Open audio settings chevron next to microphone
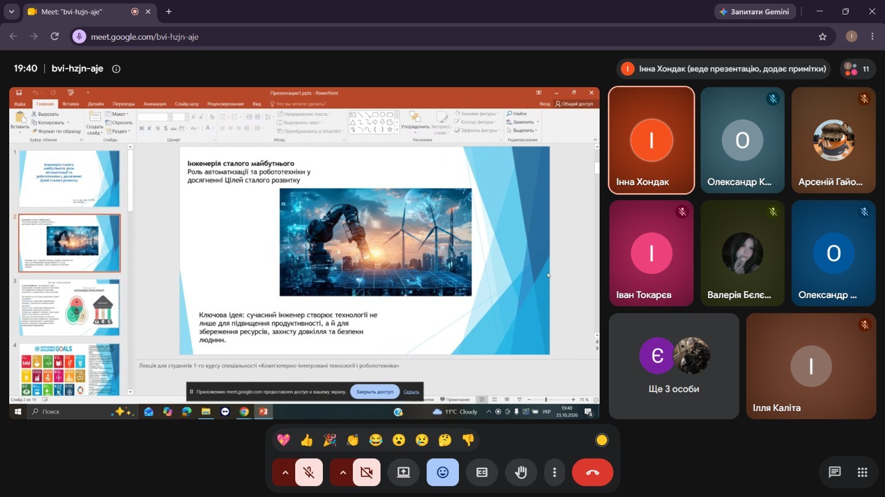 pyautogui.click(x=285, y=473)
